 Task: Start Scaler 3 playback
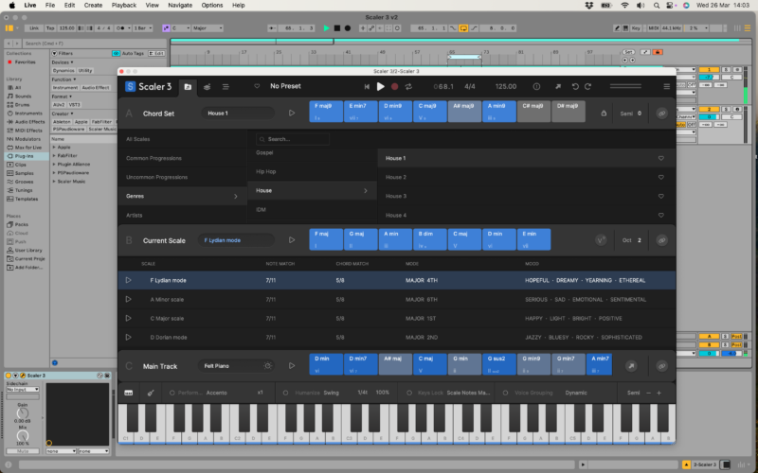[x=381, y=86]
